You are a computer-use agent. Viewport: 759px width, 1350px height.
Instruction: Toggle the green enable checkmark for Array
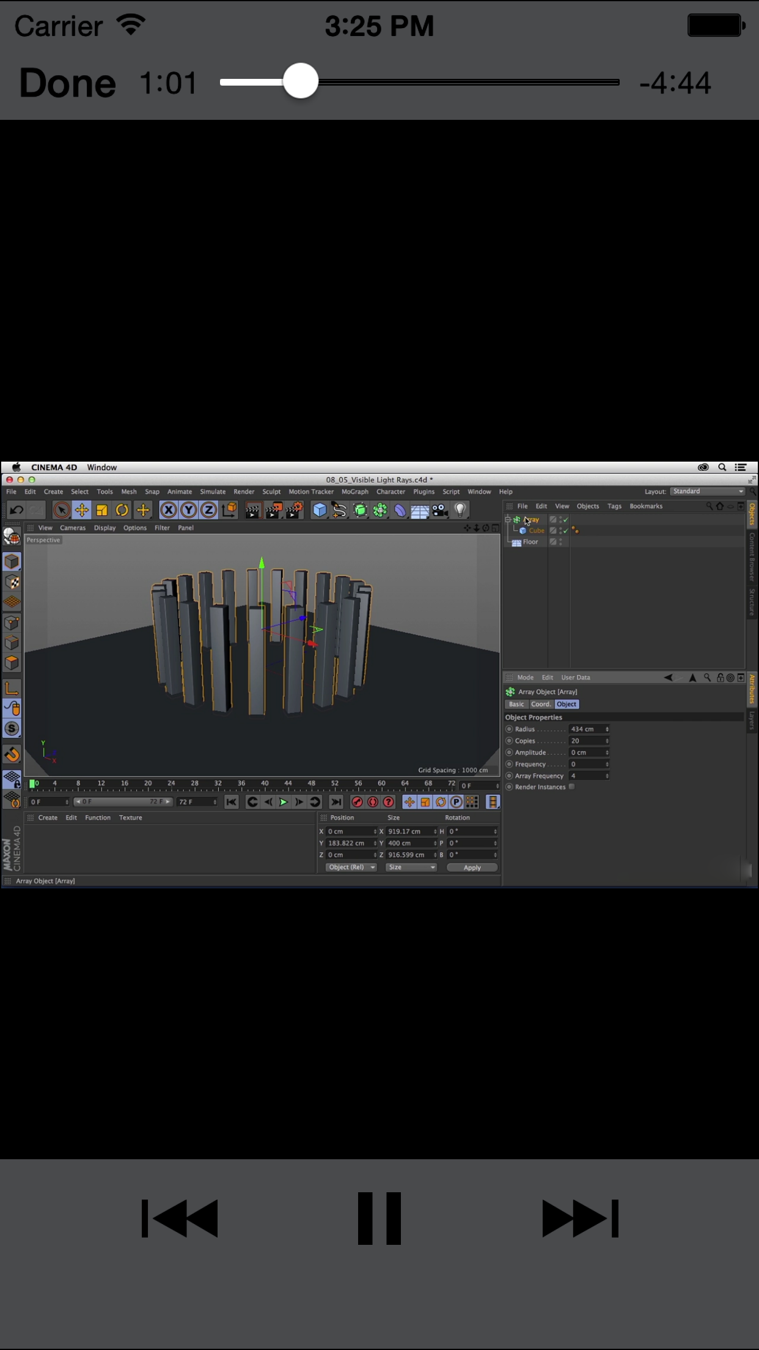tap(566, 520)
